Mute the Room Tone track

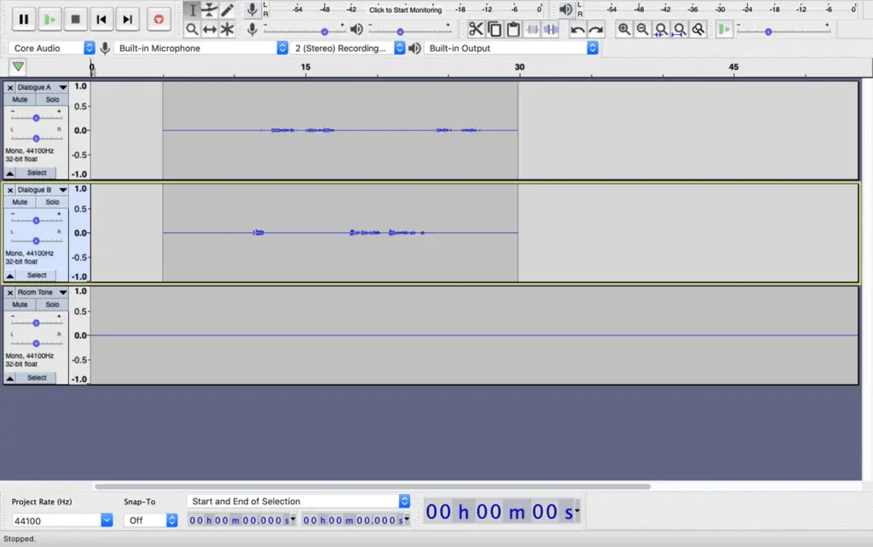pyautogui.click(x=20, y=305)
